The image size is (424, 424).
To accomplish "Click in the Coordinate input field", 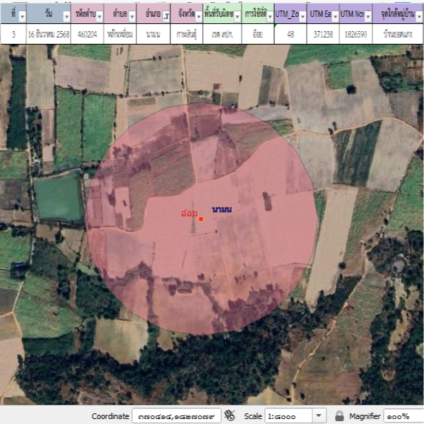I will (177, 416).
